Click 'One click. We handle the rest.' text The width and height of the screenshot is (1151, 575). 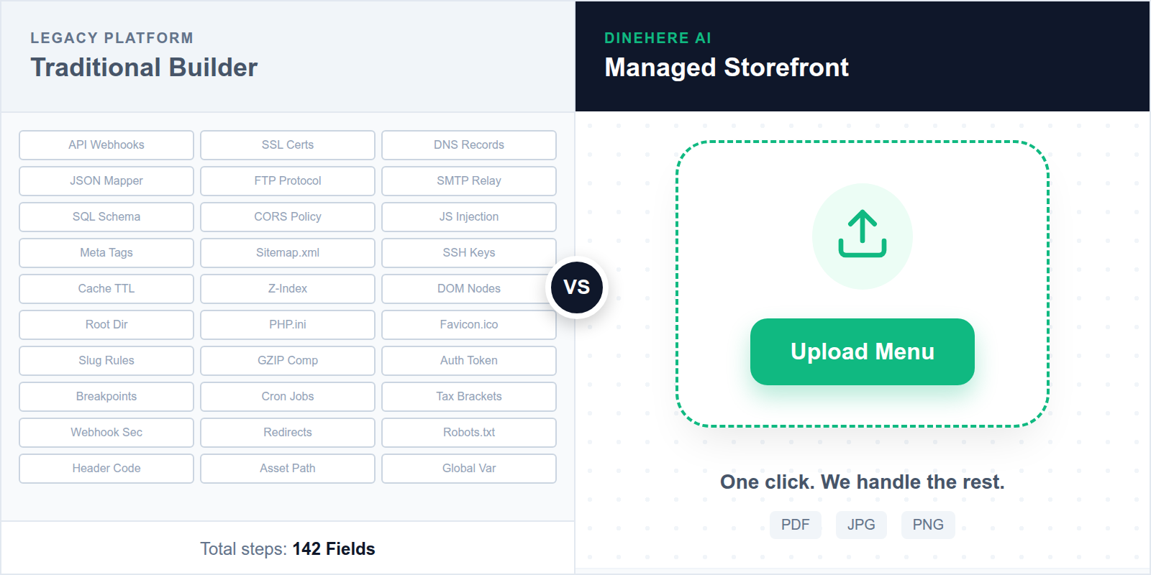tap(863, 482)
